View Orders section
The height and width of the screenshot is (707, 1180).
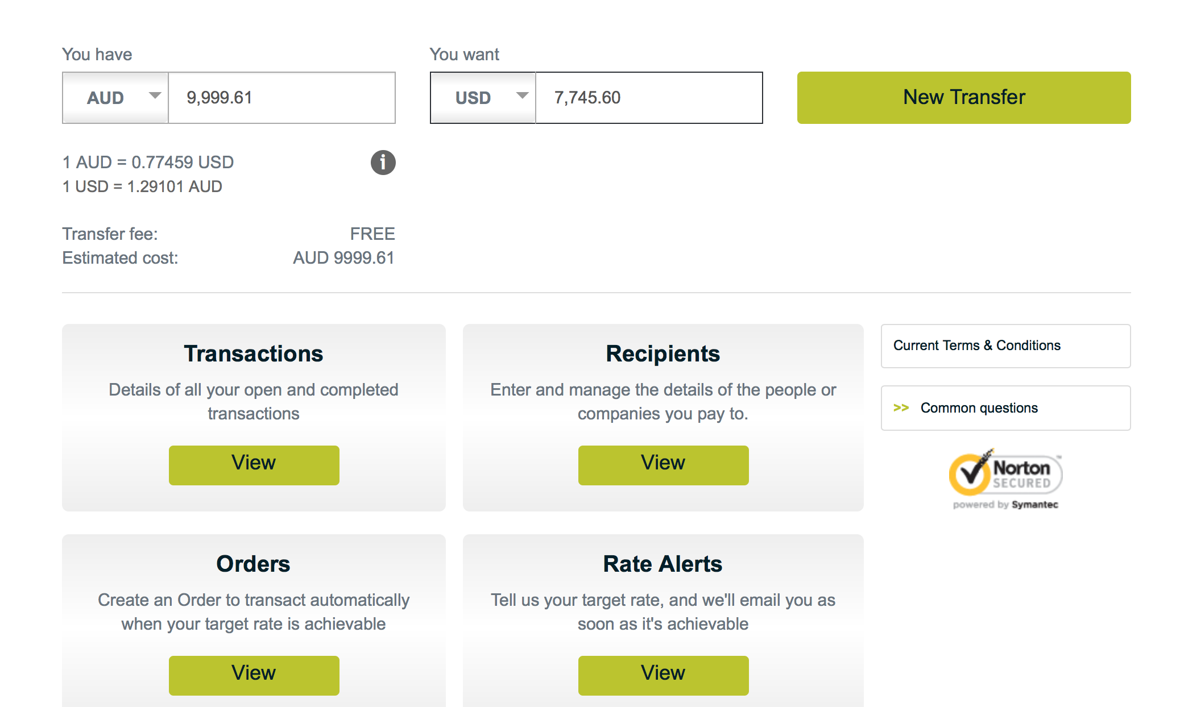pos(254,675)
